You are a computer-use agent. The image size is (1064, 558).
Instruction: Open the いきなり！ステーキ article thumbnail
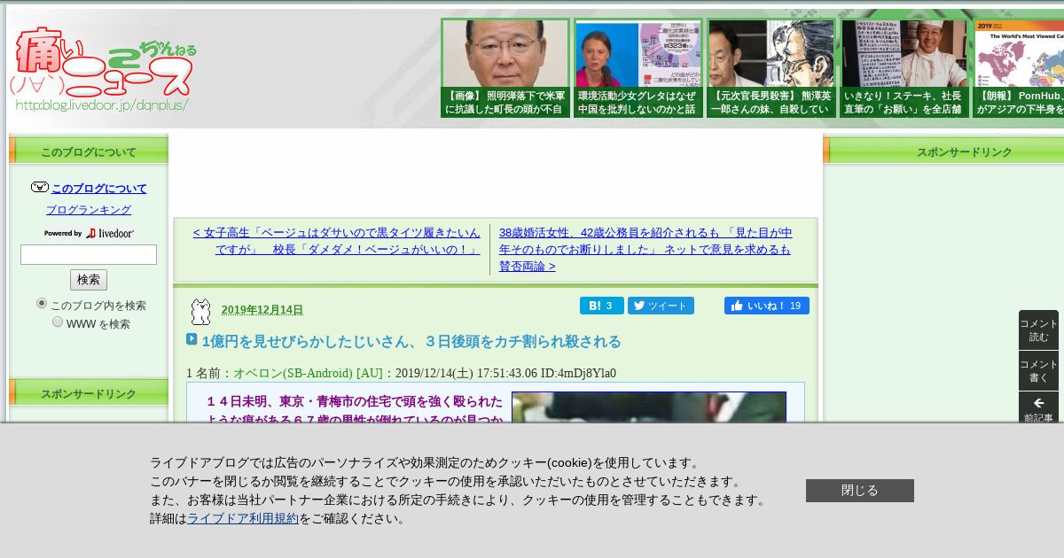click(904, 68)
